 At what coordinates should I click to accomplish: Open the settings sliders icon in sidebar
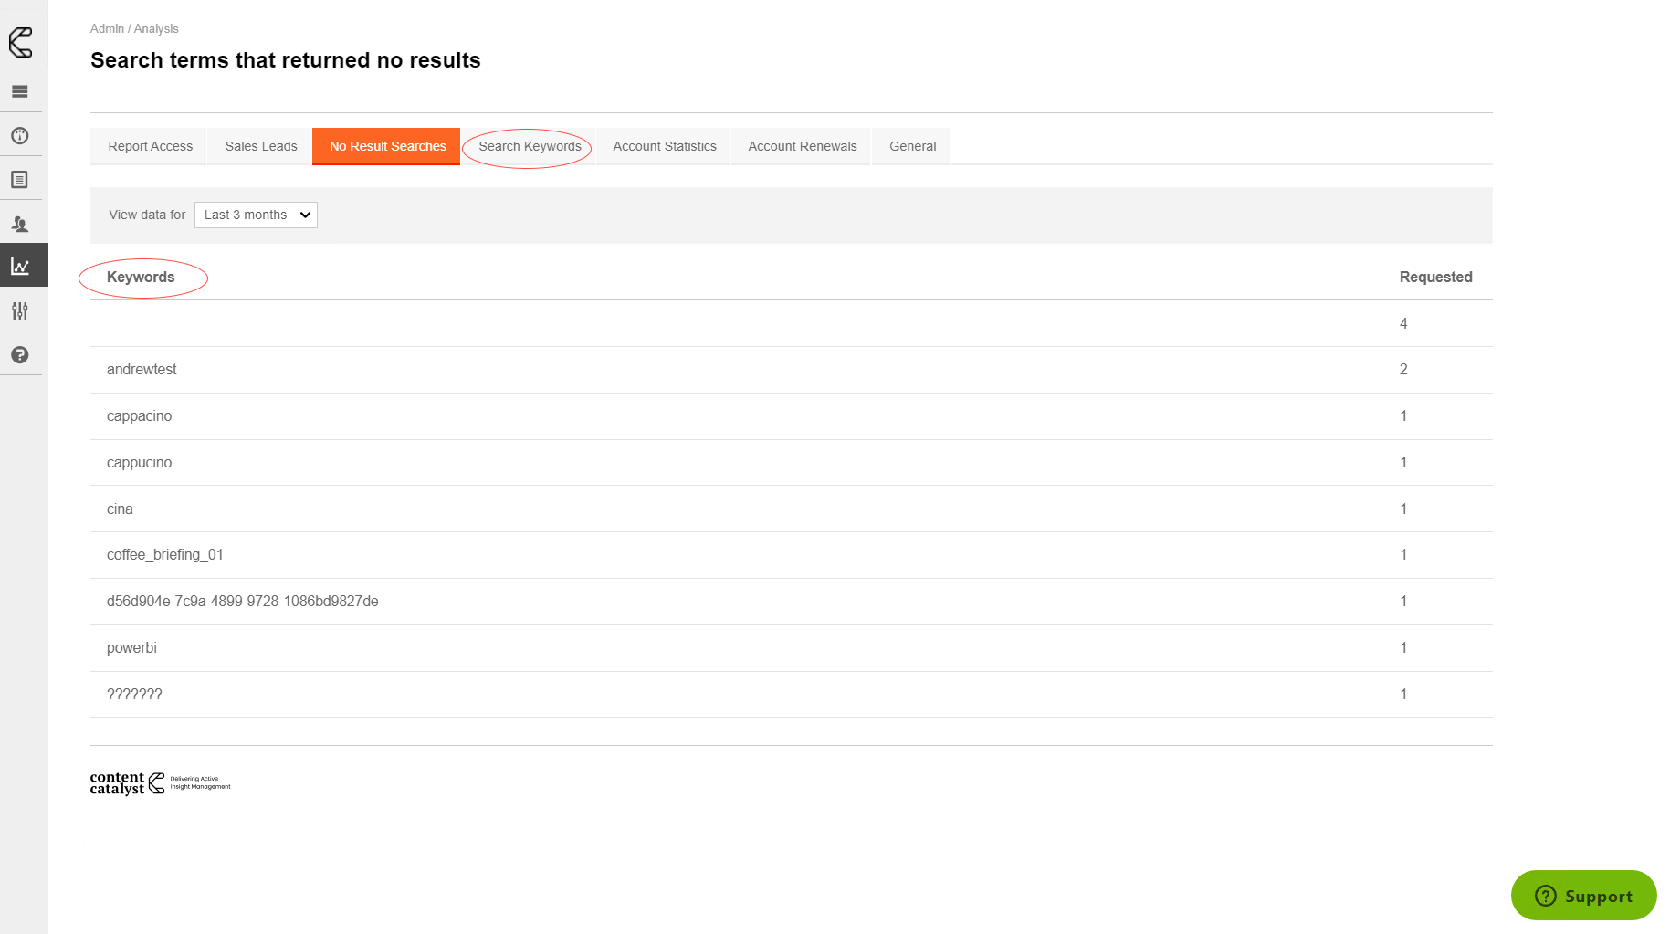pyautogui.click(x=20, y=311)
